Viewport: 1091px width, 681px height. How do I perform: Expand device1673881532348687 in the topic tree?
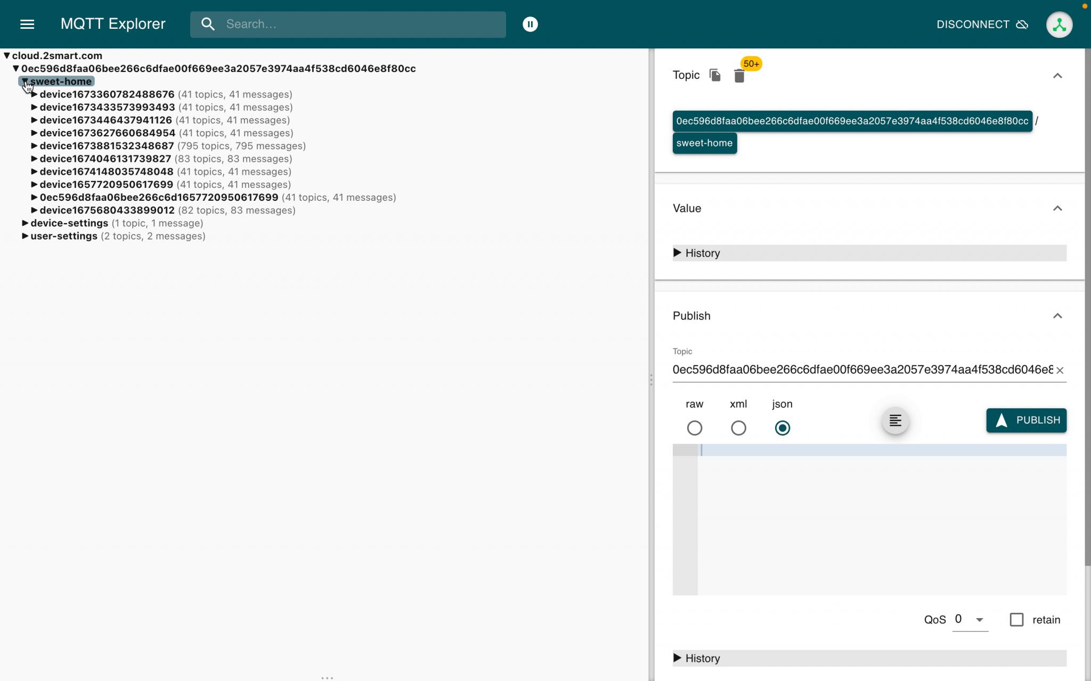coord(34,145)
